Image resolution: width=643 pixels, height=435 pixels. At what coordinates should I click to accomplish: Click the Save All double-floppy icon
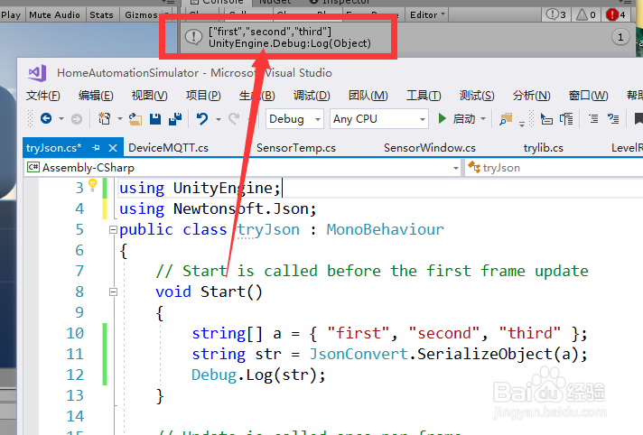(x=175, y=119)
